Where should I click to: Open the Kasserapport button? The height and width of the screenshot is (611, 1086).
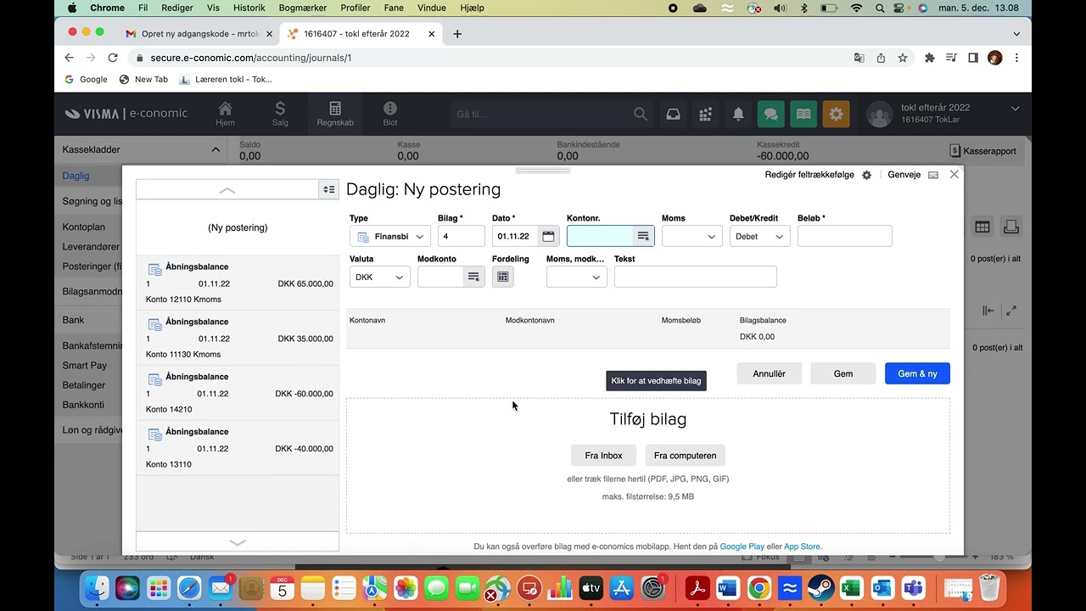[x=982, y=151]
